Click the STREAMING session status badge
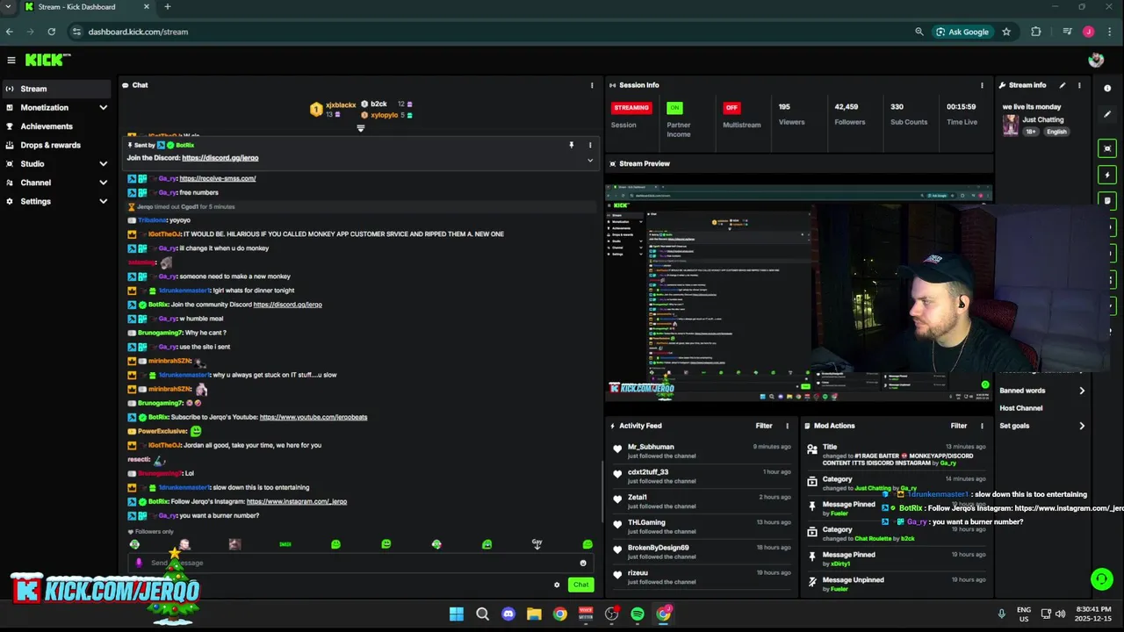Image resolution: width=1124 pixels, height=632 pixels. [x=631, y=108]
